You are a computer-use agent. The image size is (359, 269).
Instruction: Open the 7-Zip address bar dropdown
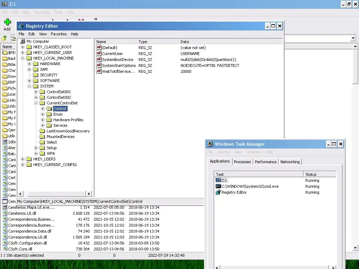[x=353, y=38]
